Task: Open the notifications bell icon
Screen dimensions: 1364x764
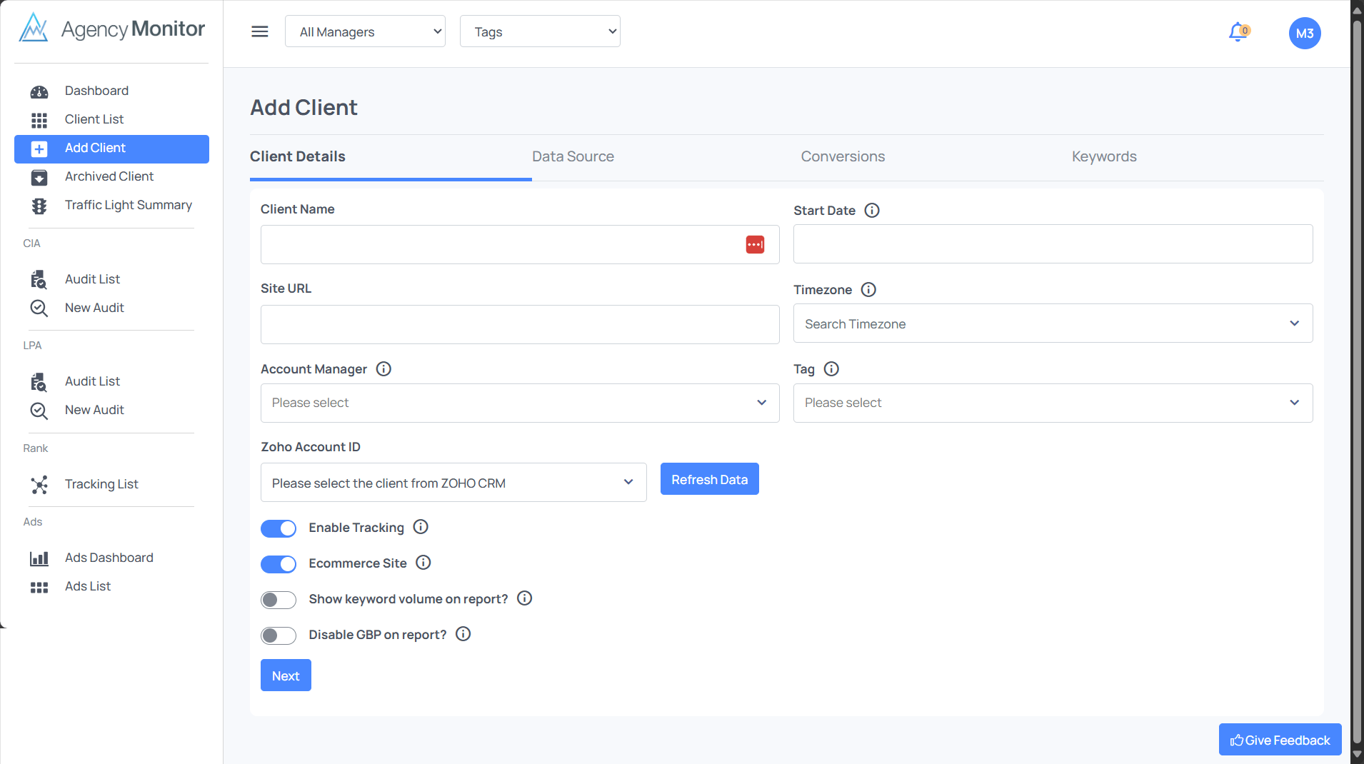Action: 1238,32
